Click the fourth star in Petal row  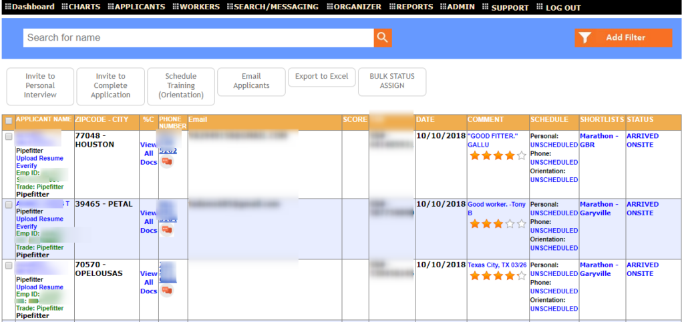click(x=510, y=224)
